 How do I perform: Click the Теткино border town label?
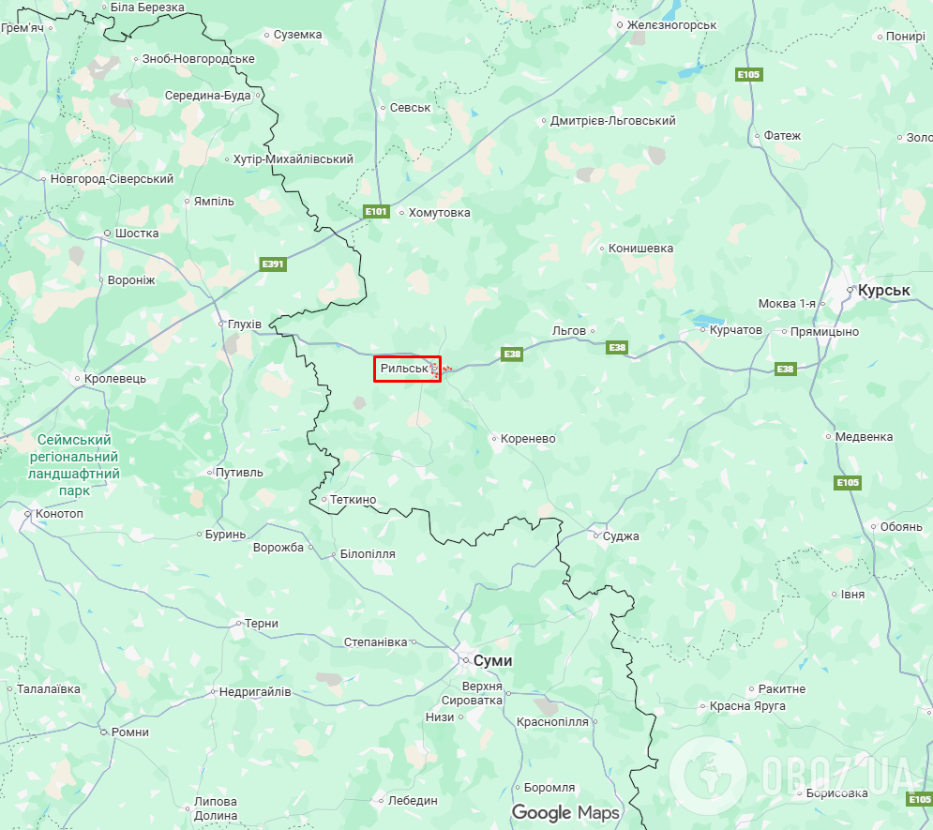tap(354, 500)
